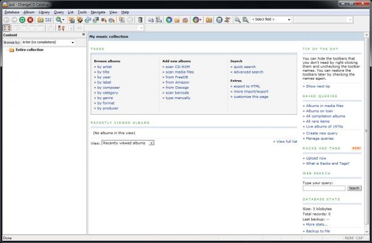
Task: Click Upload now link
Action: [x=316, y=158]
